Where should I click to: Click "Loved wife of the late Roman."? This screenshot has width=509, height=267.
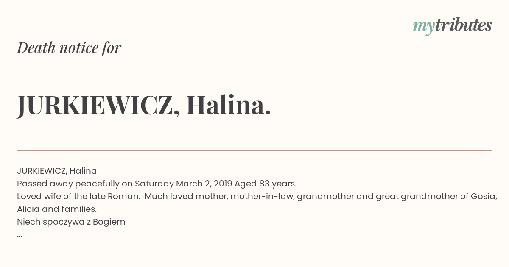click(78, 196)
